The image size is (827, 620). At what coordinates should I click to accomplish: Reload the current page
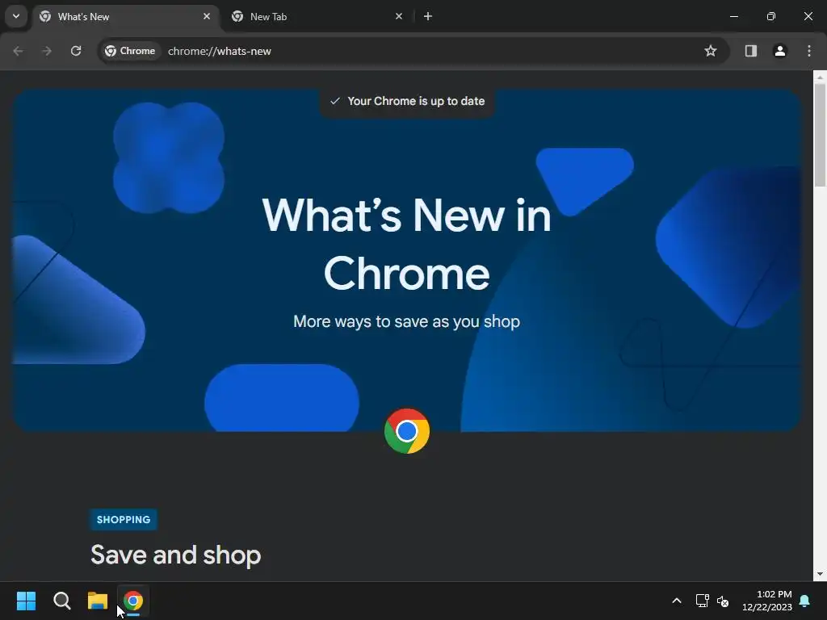76,51
